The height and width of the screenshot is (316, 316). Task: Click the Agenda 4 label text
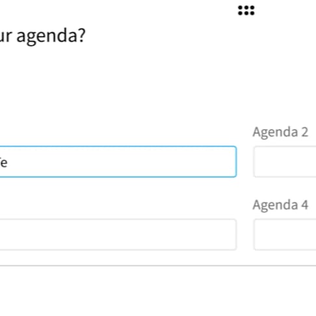pos(280,205)
